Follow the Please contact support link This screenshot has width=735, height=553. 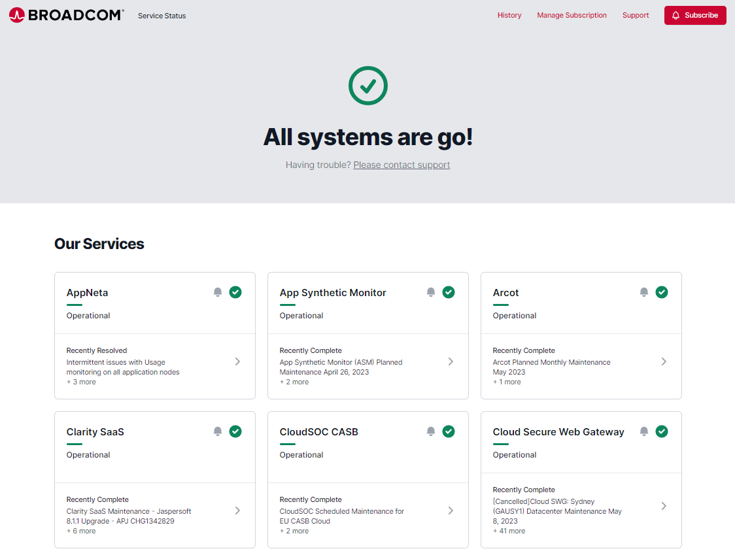coord(402,165)
